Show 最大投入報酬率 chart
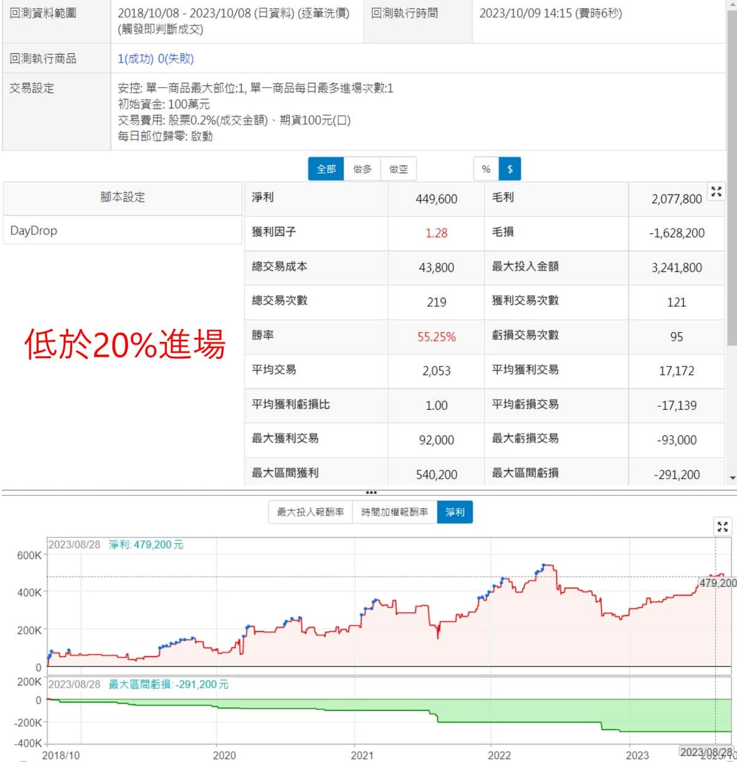The width and height of the screenshot is (737, 762). click(x=310, y=512)
